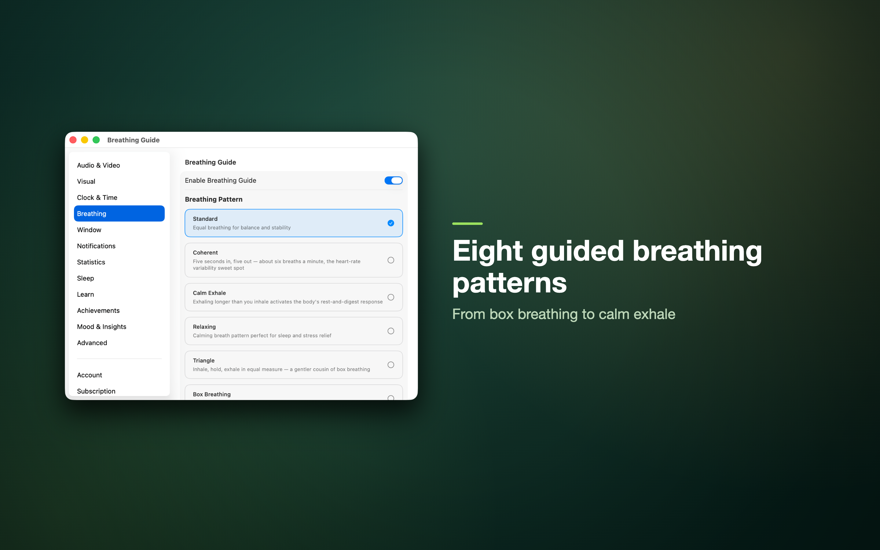Click the Box Breathing title text

tap(212, 394)
